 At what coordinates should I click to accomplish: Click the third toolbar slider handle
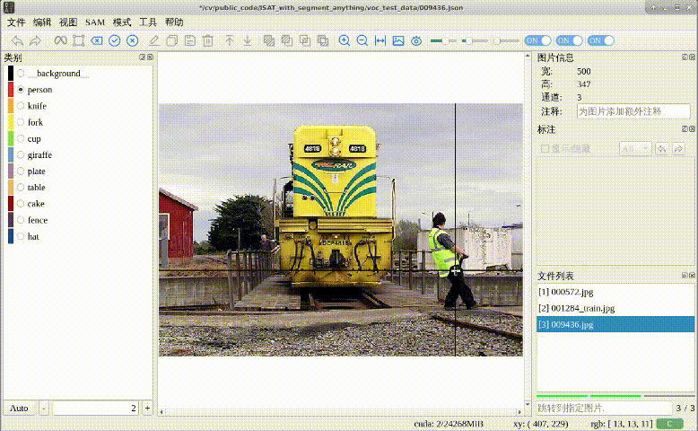[497, 40]
